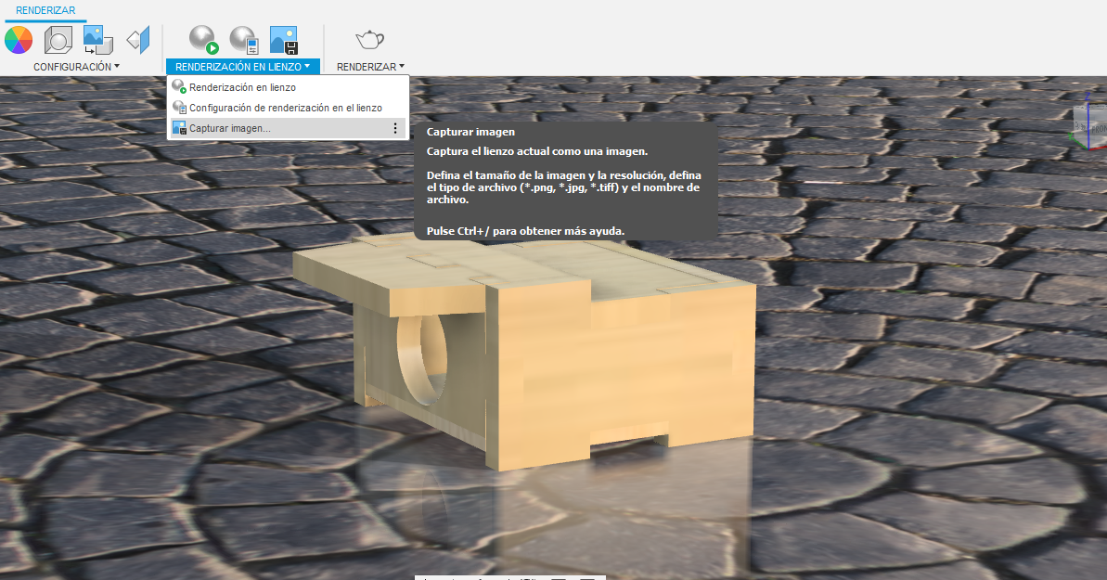Open In-canvas Render Settings icon
This screenshot has width=1107, height=580.
click(243, 40)
